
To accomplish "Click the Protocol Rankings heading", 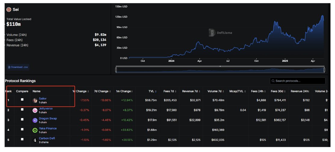I will 20,81.
